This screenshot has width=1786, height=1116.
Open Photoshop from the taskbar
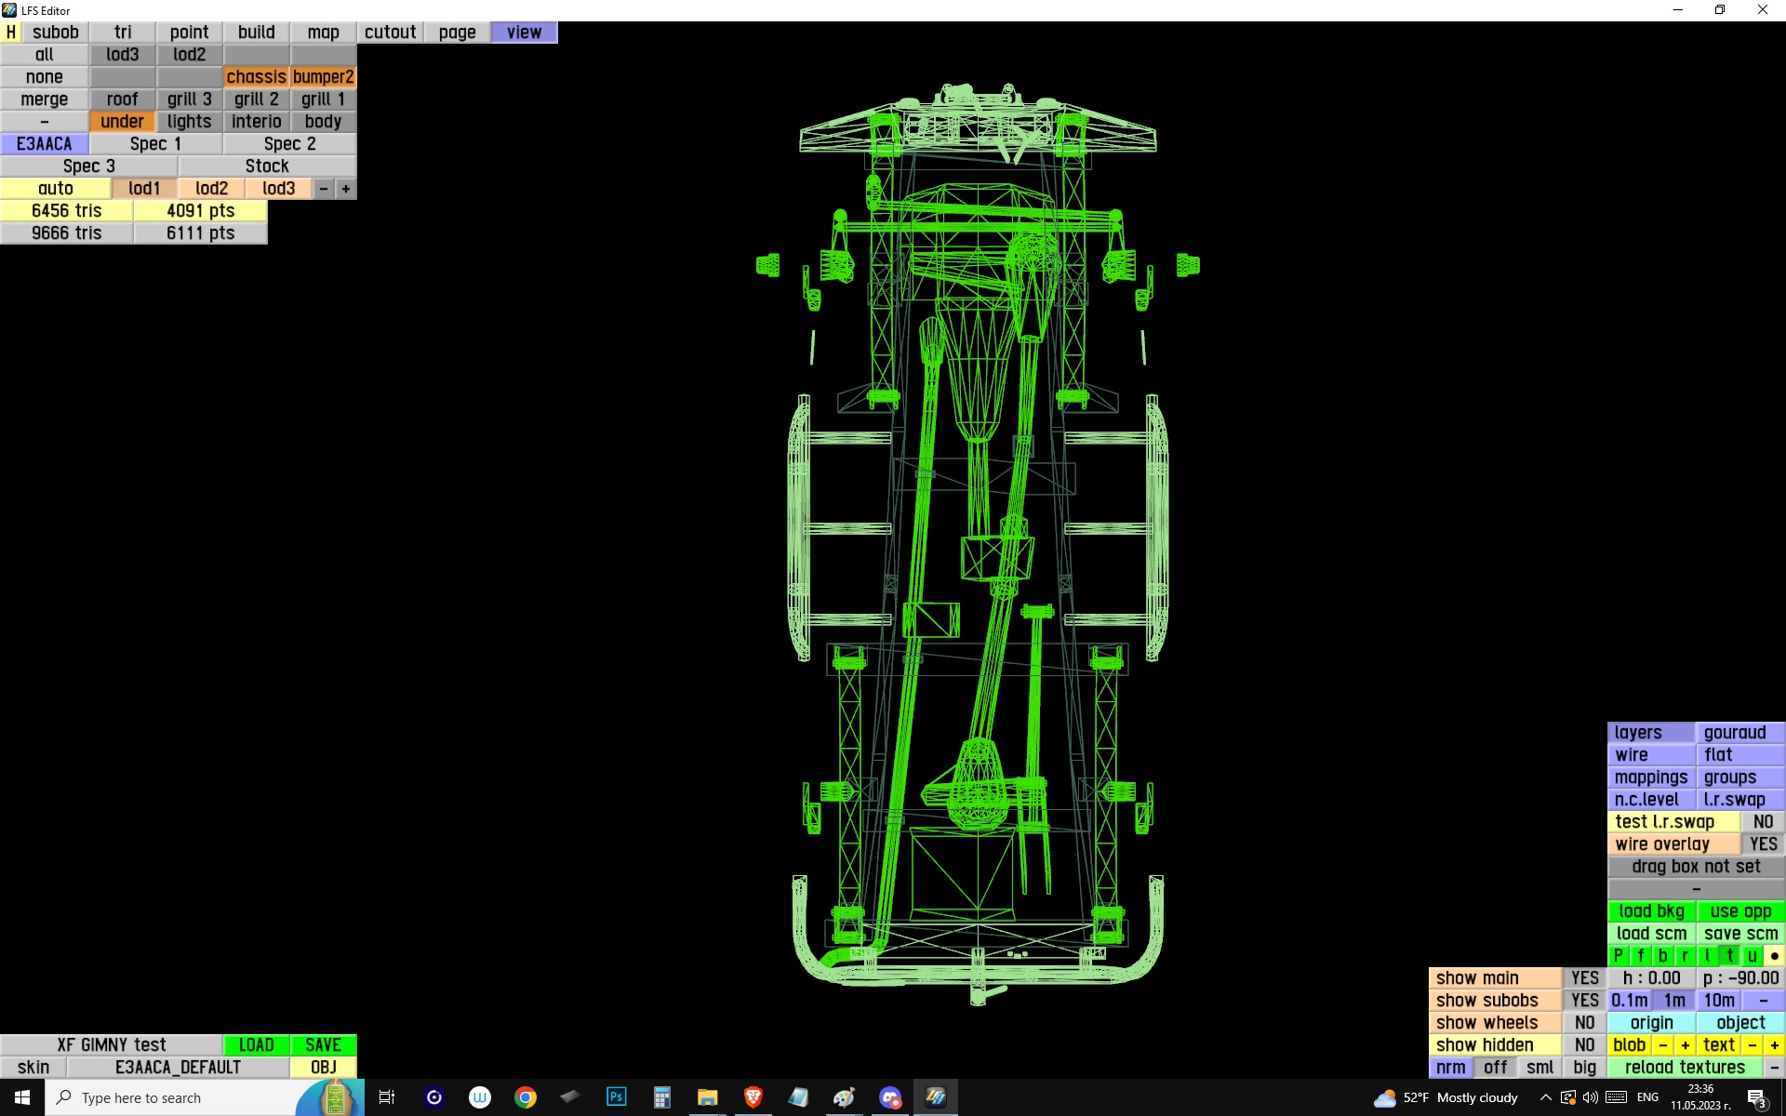pyautogui.click(x=616, y=1097)
